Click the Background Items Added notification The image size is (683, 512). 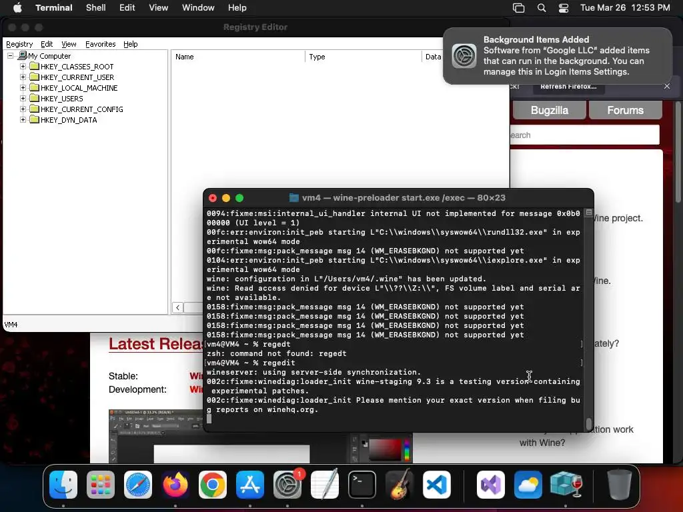tap(558, 56)
